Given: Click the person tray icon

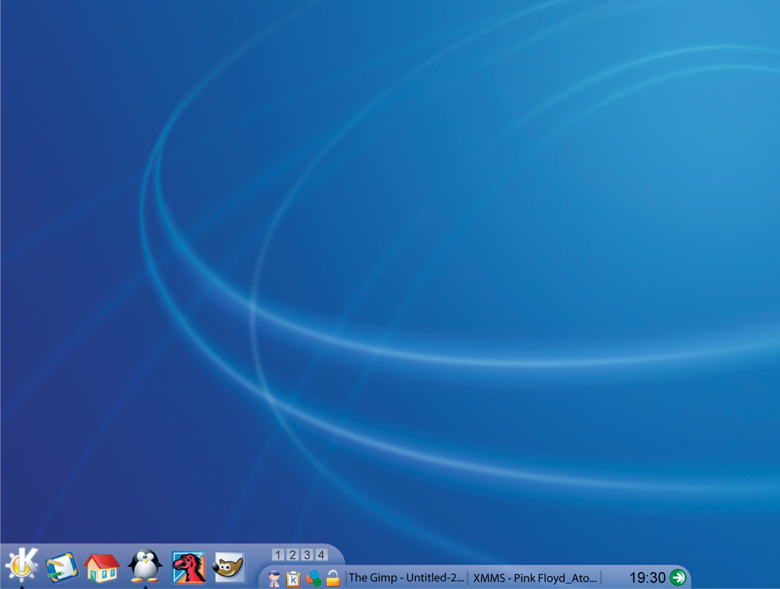Looking at the screenshot, I should (274, 578).
